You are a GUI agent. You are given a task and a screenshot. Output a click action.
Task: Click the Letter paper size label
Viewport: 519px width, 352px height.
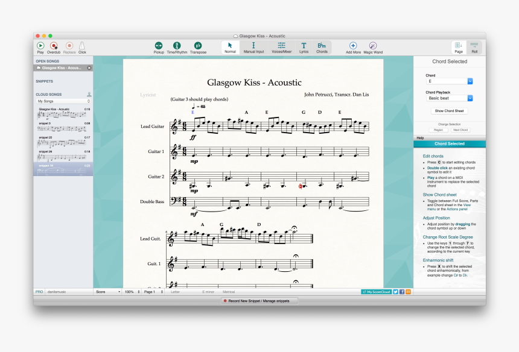(x=175, y=292)
